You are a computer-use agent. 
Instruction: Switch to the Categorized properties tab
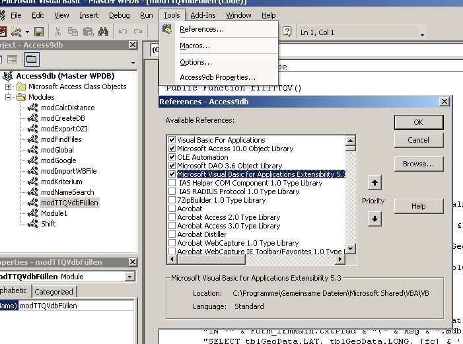[x=53, y=292]
